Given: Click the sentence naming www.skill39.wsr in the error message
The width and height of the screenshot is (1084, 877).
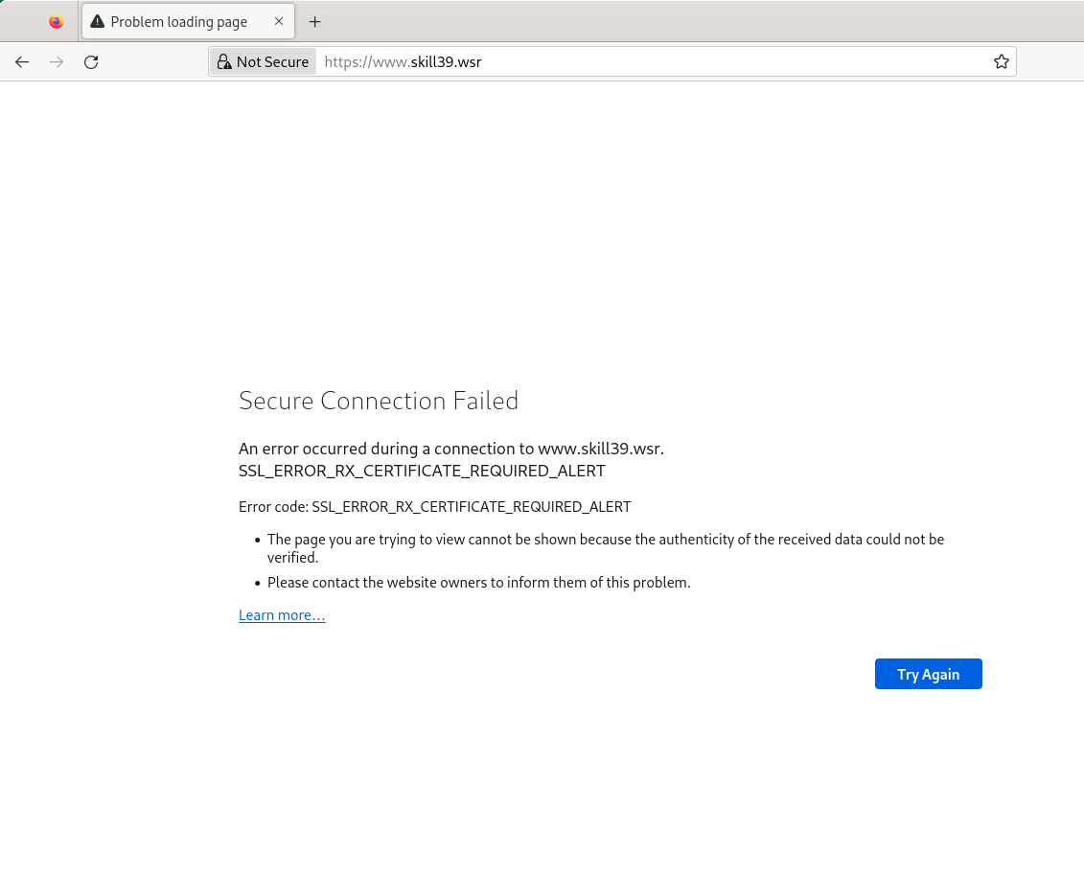Looking at the screenshot, I should click(451, 449).
